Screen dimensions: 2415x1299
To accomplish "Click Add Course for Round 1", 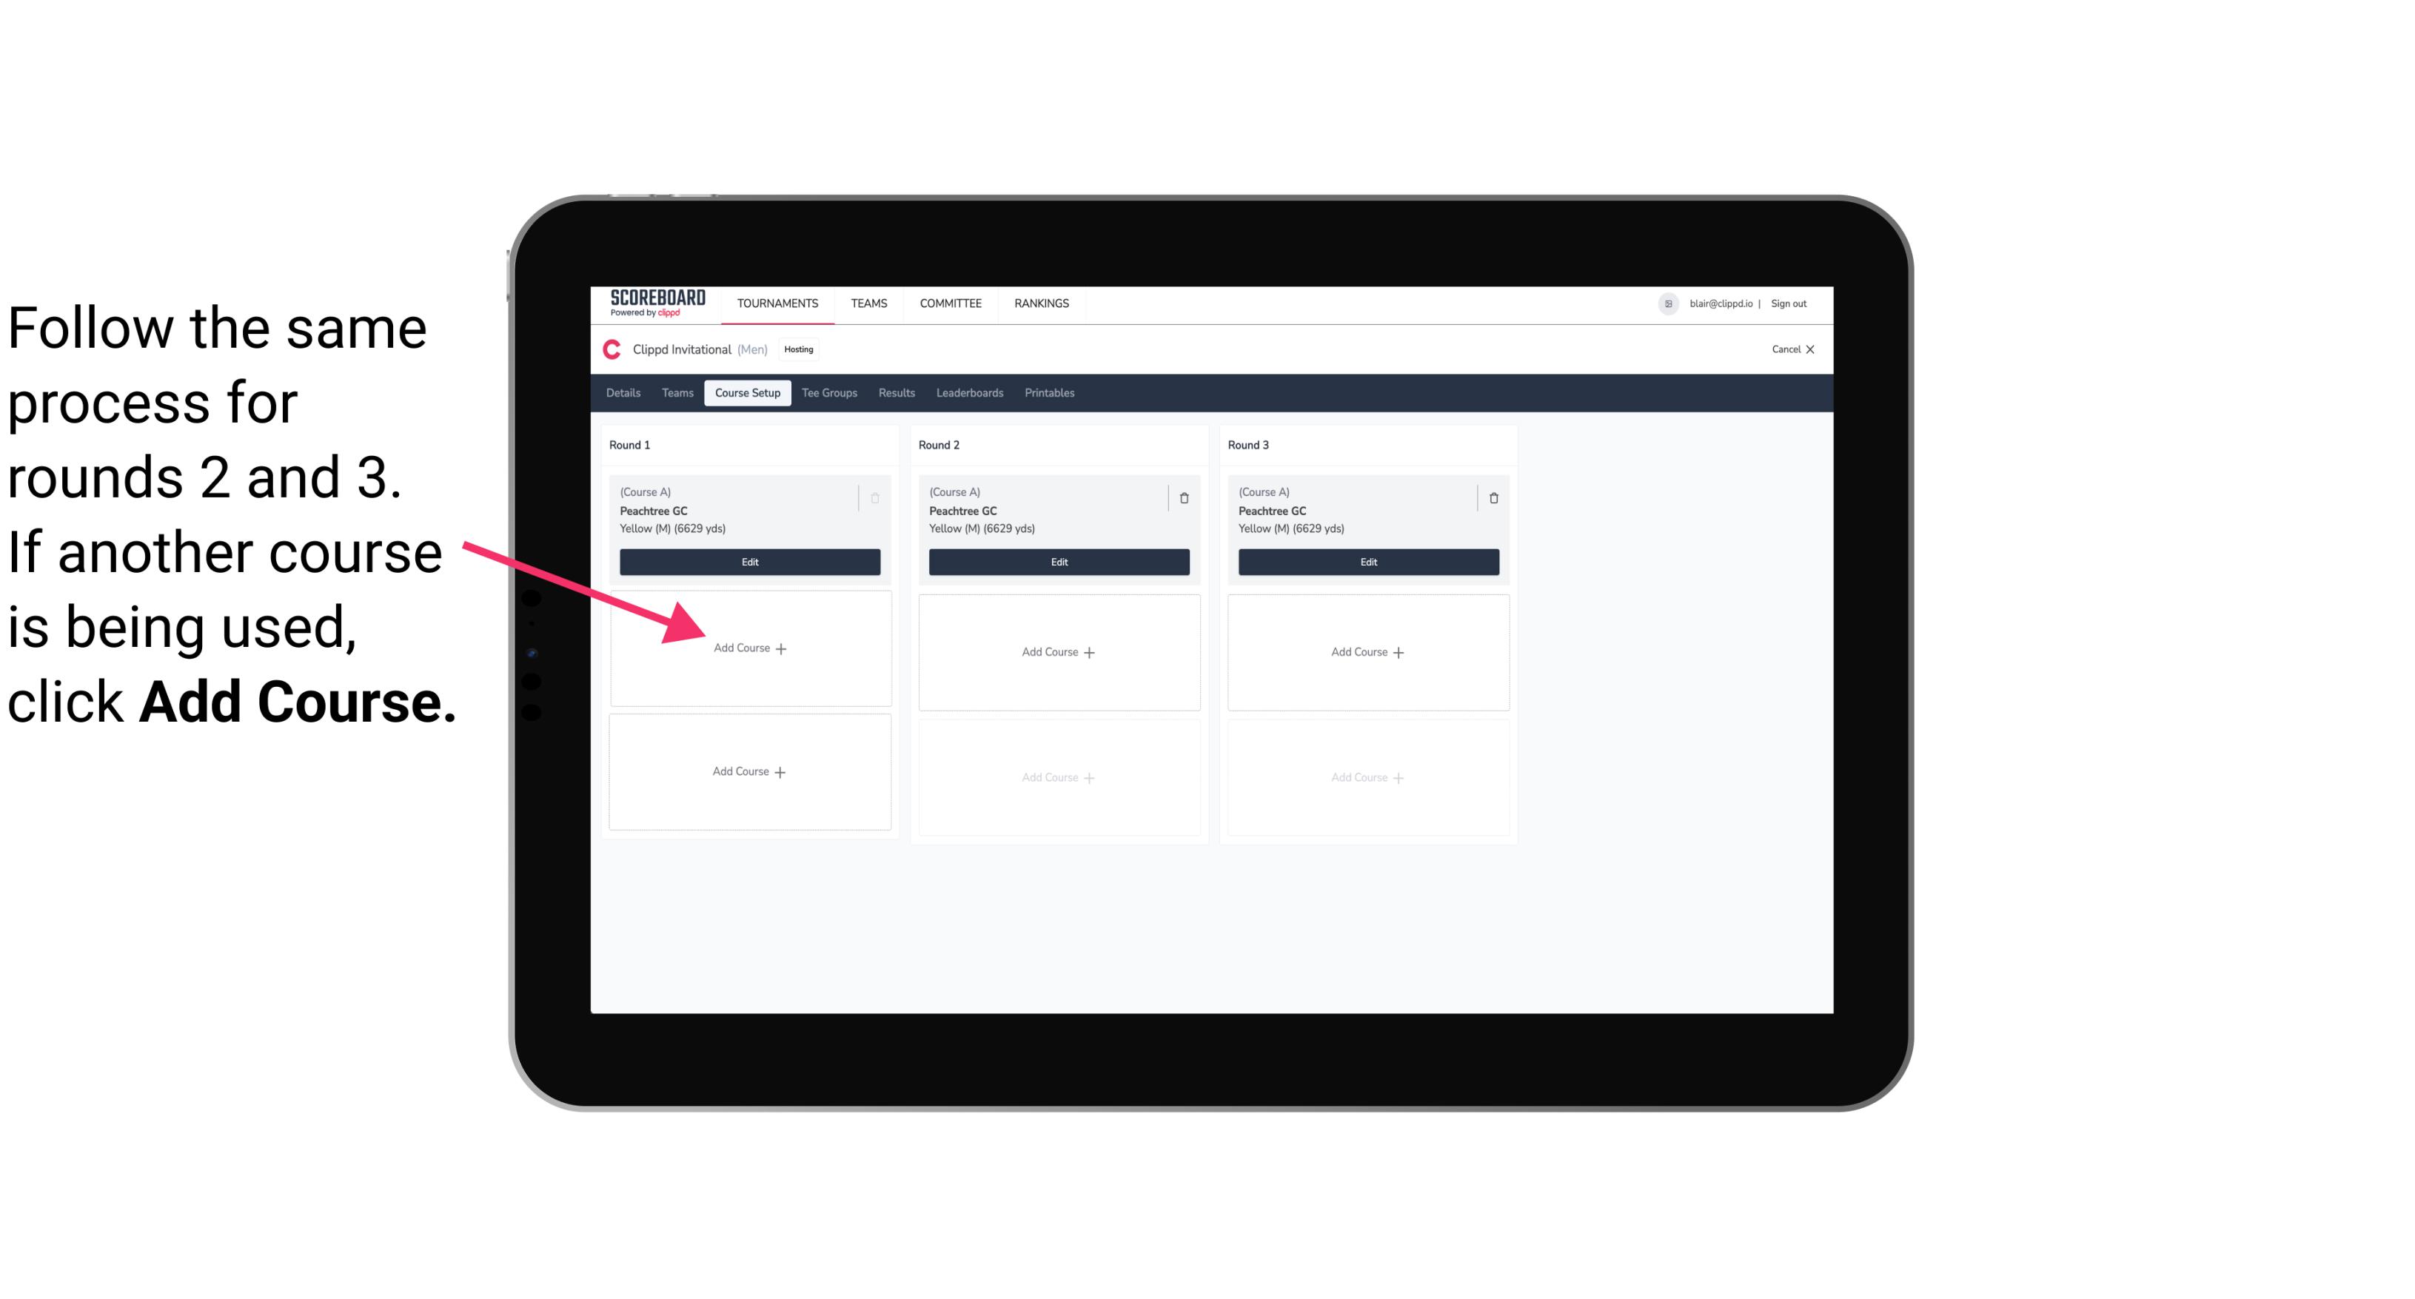I will 747,648.
